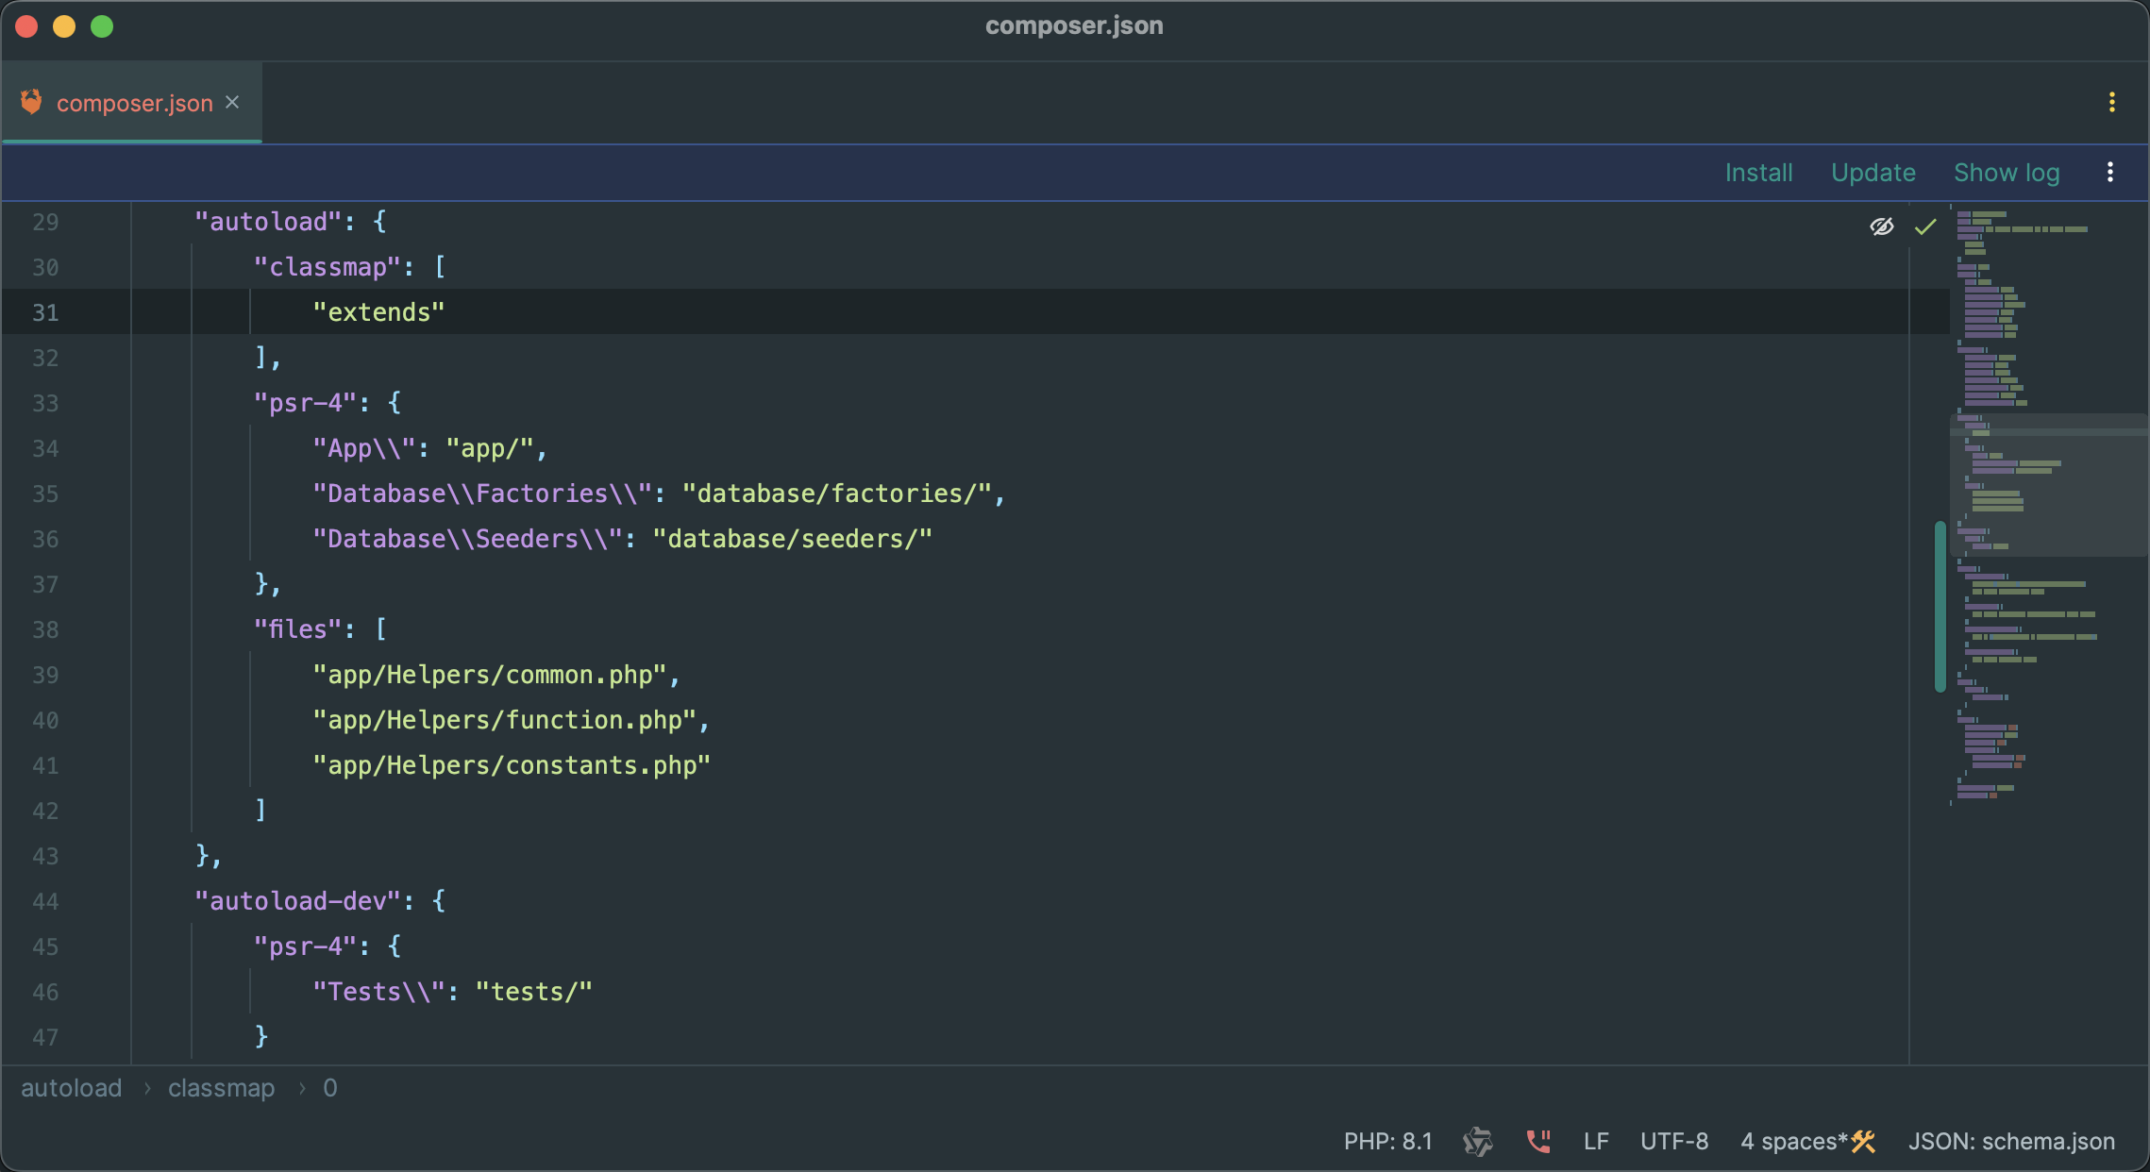Click the classmap breadcrumb
Image resolution: width=2150 pixels, height=1172 pixels.
(221, 1088)
